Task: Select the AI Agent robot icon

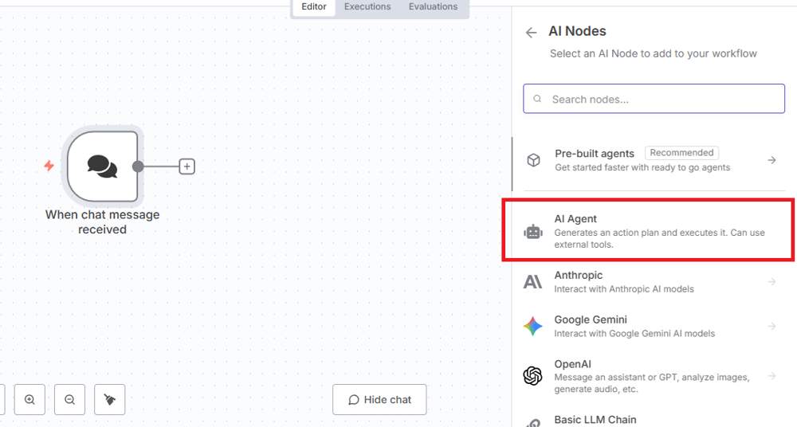Action: coord(532,232)
